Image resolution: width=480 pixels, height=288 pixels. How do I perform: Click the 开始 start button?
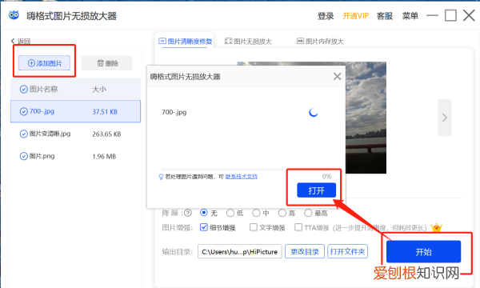[423, 251]
